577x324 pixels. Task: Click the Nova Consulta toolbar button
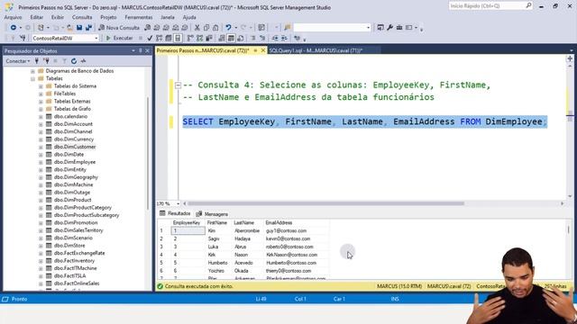click(x=119, y=28)
